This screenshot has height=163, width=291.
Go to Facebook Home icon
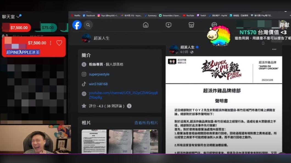(x=146, y=25)
